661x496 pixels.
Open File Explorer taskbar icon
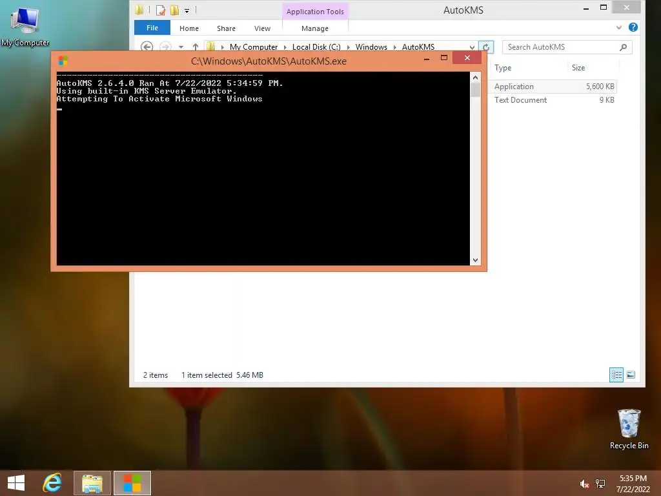[x=92, y=483]
